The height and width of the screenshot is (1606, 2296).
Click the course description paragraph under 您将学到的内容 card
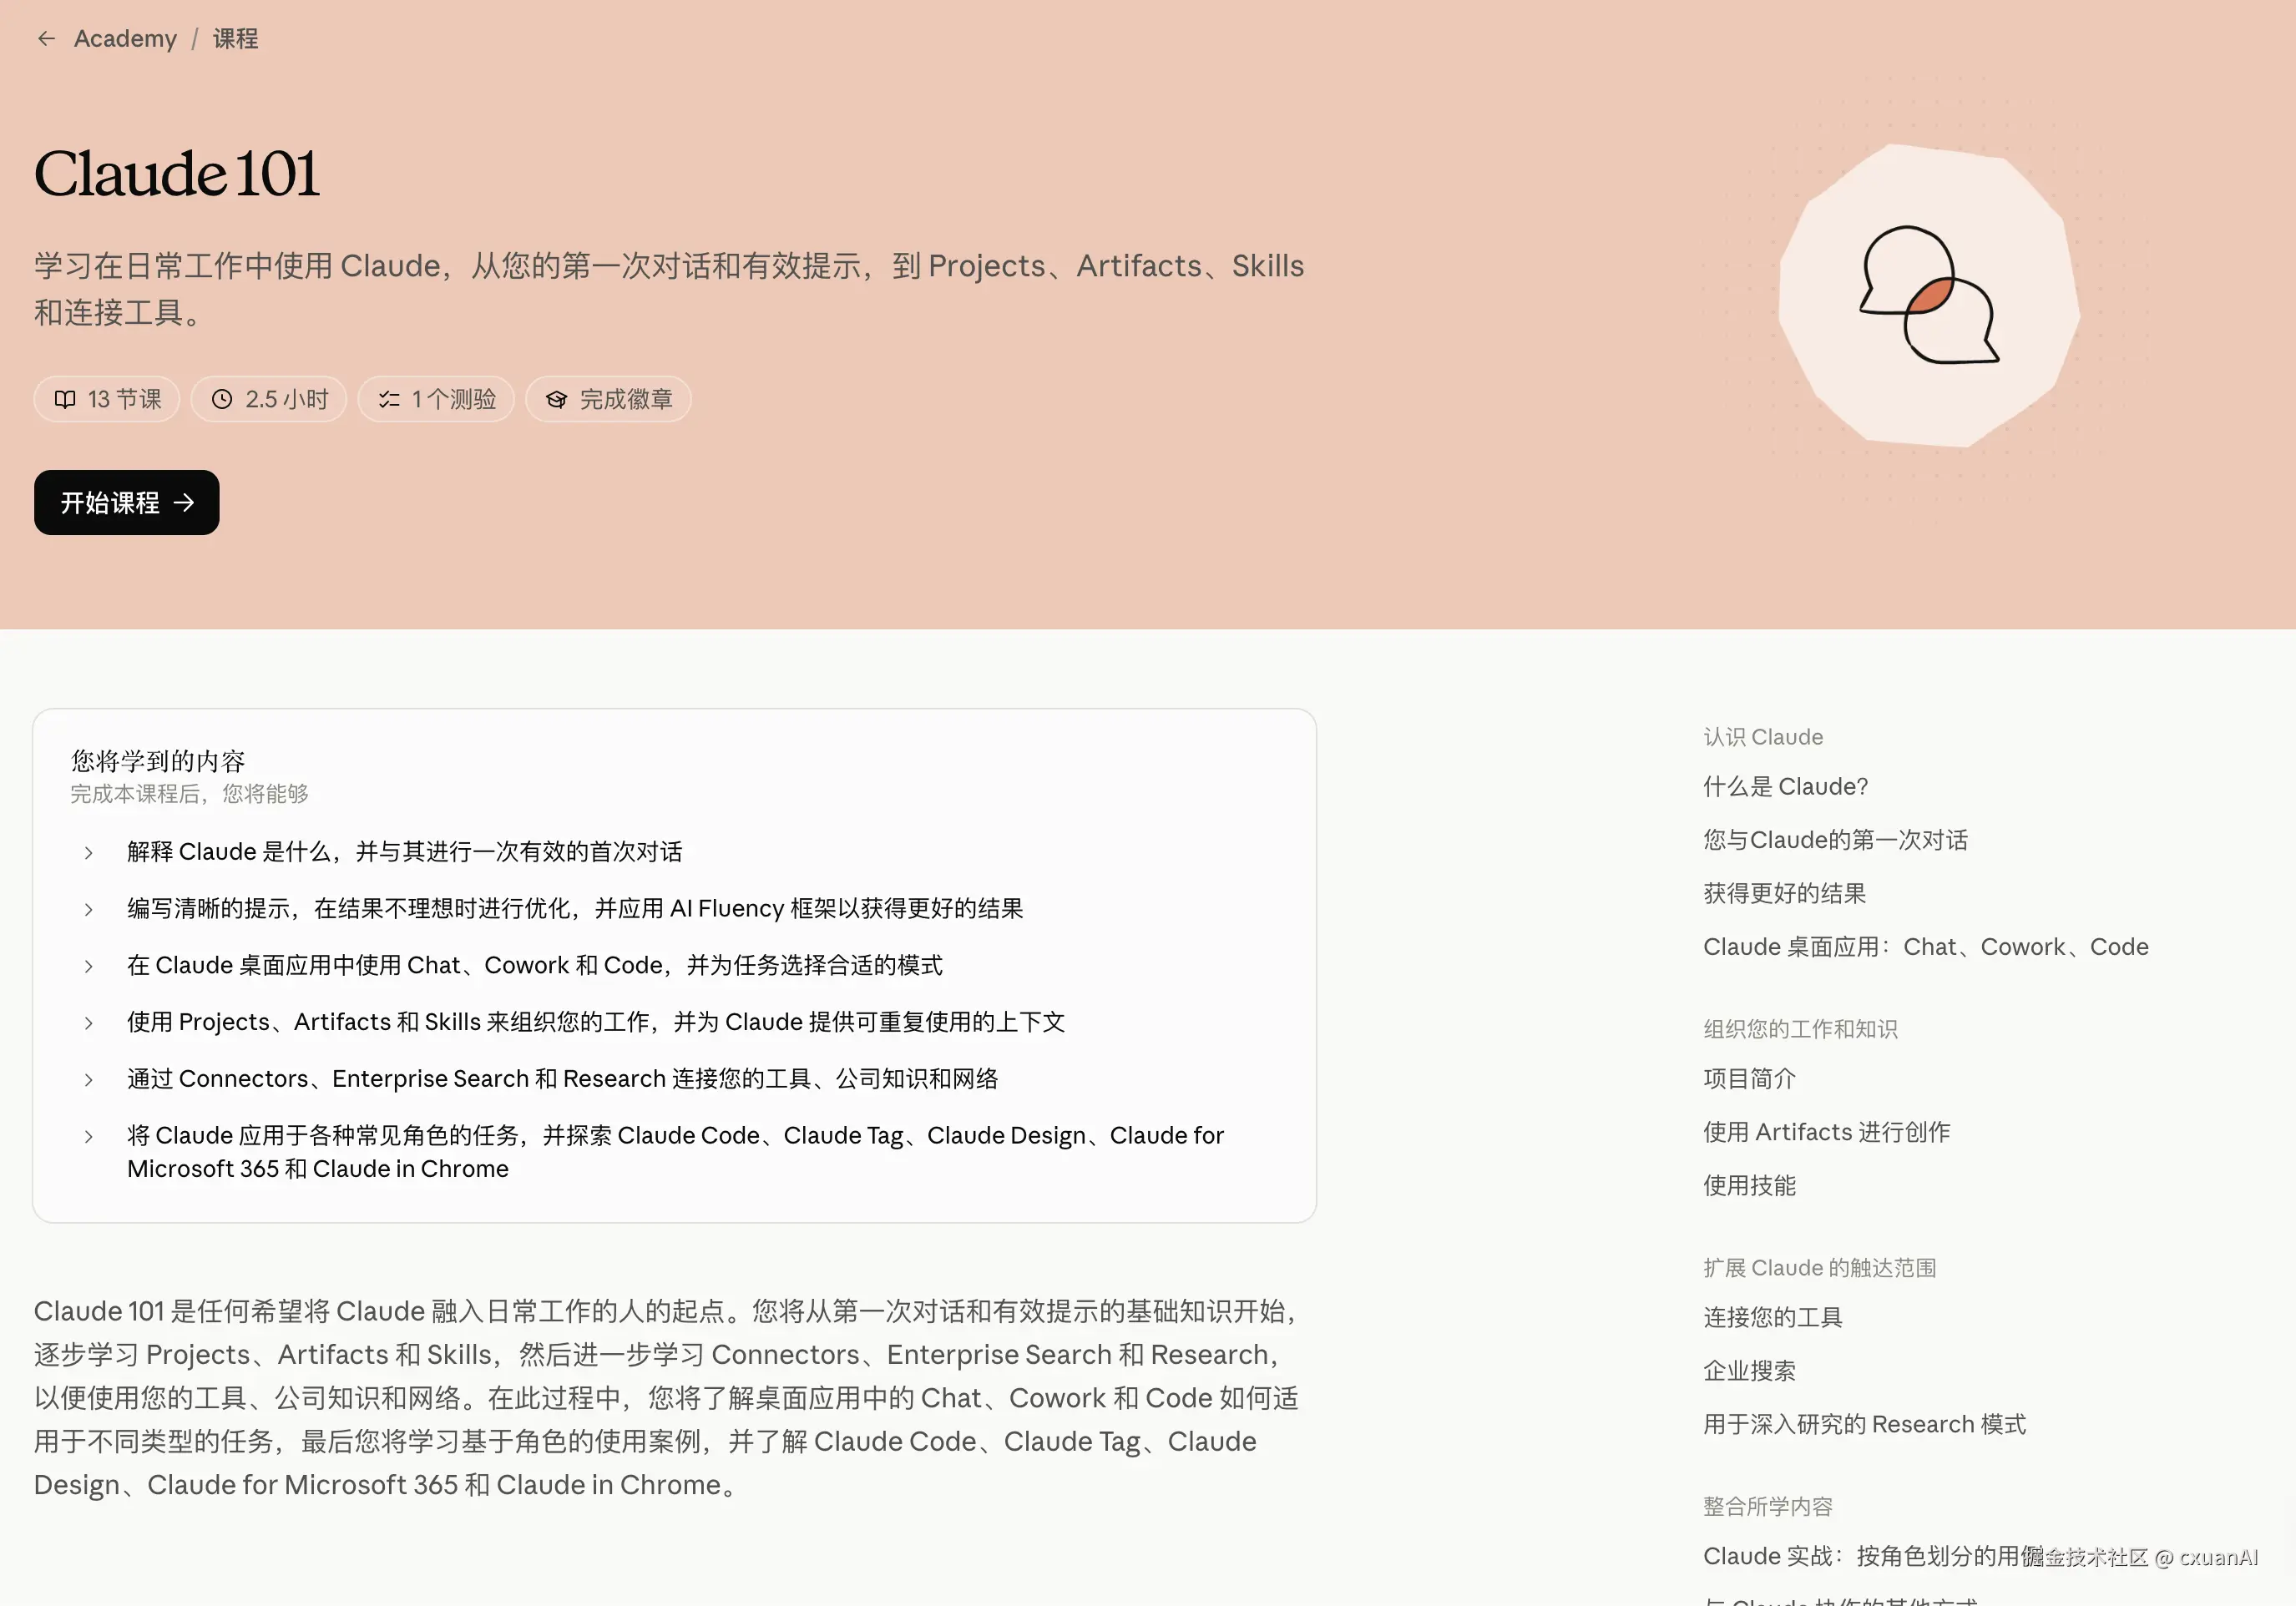667,1398
